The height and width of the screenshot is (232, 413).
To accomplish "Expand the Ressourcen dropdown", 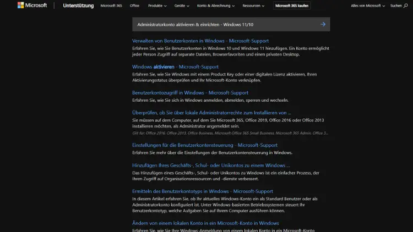I will coord(253,5).
